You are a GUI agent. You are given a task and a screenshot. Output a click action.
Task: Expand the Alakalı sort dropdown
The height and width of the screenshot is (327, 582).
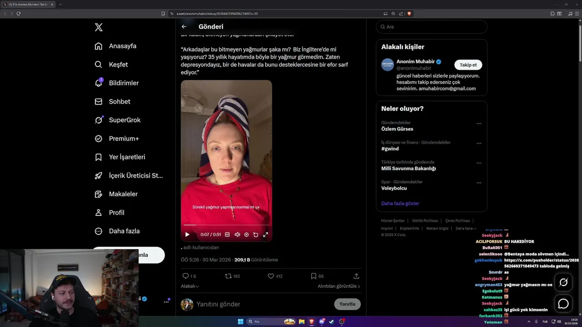click(x=190, y=287)
